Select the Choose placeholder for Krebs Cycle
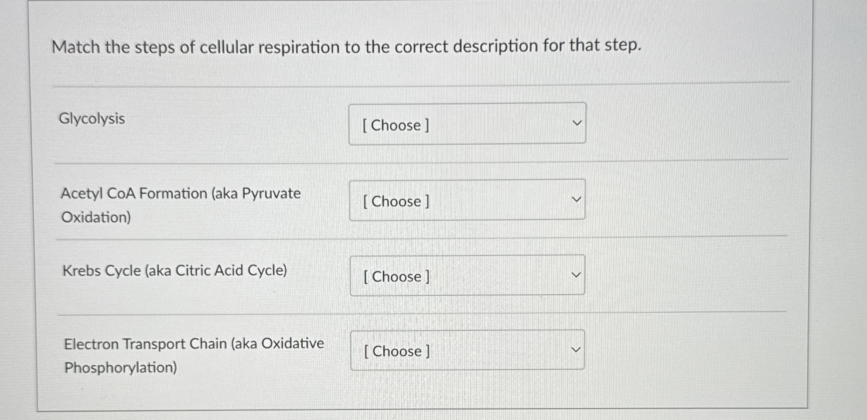Image resolution: width=867 pixels, height=420 pixels. click(395, 277)
